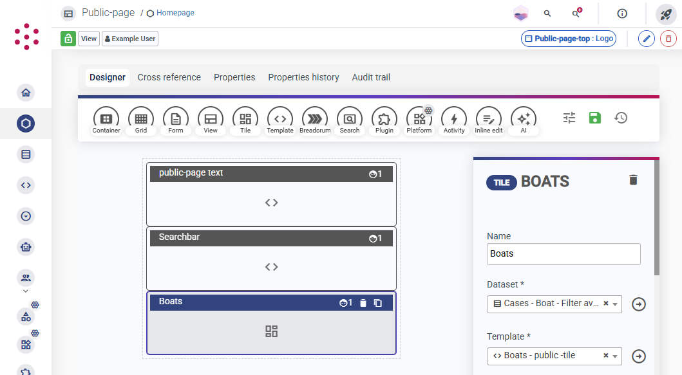Switch to the Audit trail tab

pyautogui.click(x=371, y=77)
